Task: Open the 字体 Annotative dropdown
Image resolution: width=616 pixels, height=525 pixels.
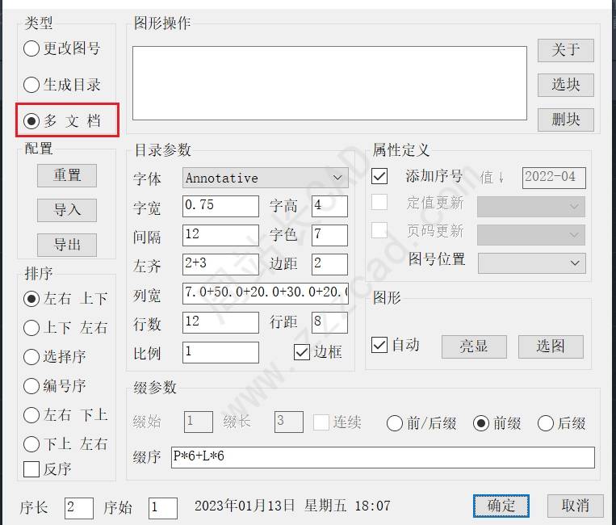Action: (x=265, y=178)
